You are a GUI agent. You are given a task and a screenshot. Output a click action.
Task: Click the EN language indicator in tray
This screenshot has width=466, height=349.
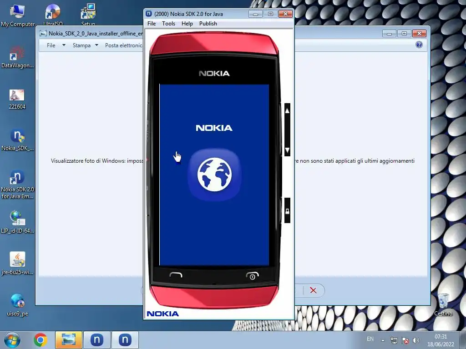pos(370,339)
